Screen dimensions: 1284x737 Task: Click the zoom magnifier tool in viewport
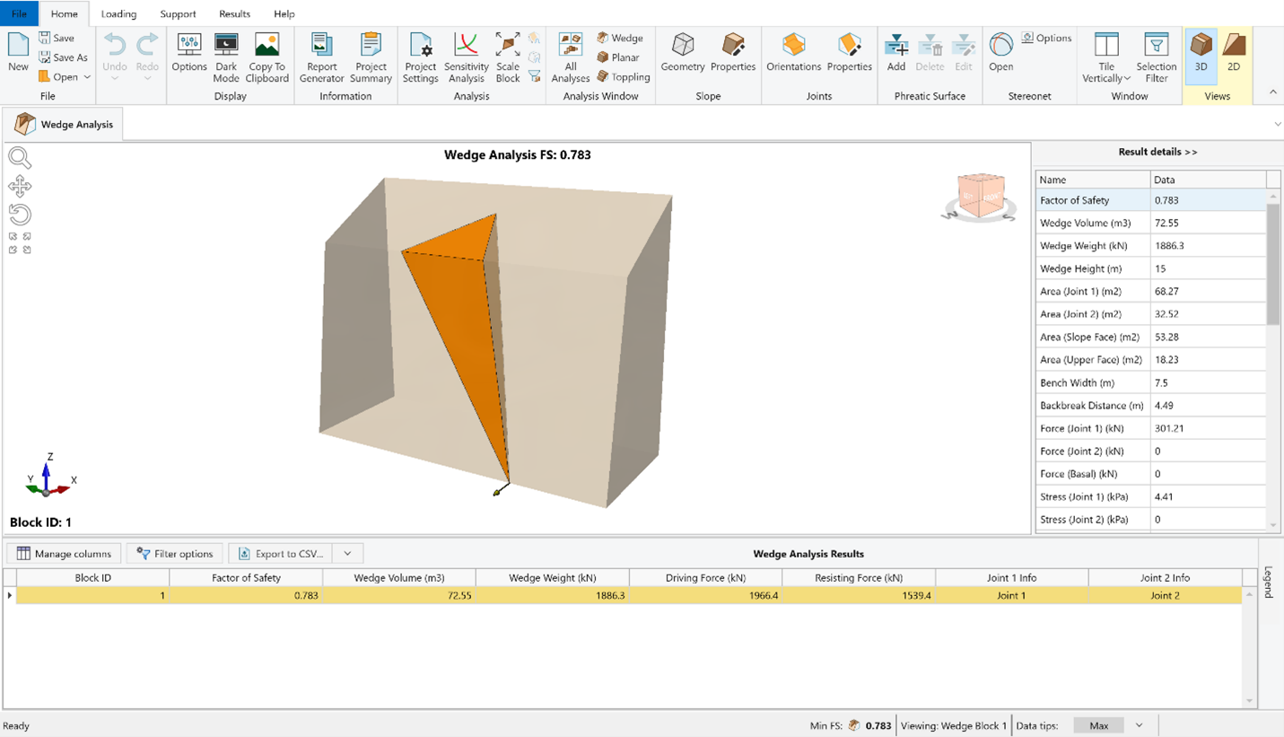pos(20,158)
